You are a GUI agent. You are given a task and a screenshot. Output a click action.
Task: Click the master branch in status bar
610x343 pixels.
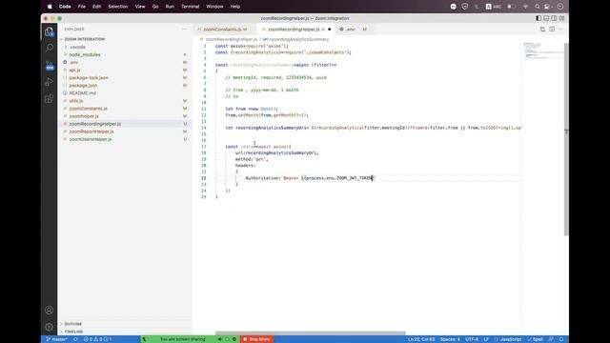57,339
